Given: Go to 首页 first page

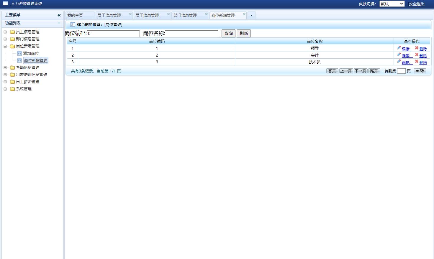Looking at the screenshot, I should [x=332, y=71].
